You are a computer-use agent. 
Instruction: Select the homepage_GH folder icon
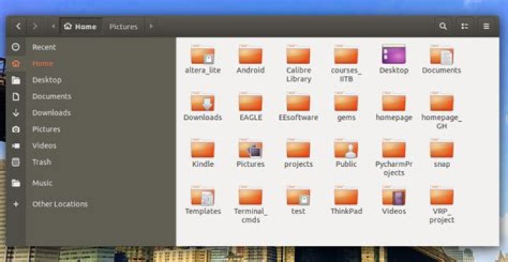click(x=442, y=101)
